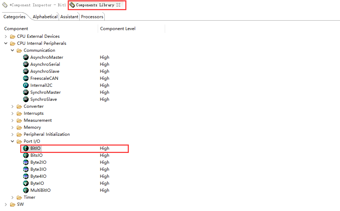Expand the Timer folder
The height and width of the screenshot is (211, 340).
coord(12,197)
